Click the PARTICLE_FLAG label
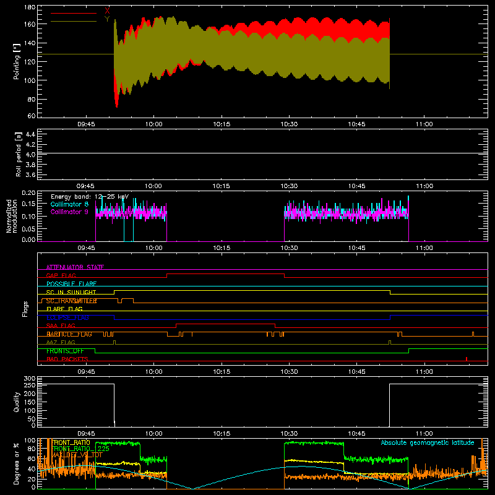Screen dimensions: 495x495 click(69, 334)
